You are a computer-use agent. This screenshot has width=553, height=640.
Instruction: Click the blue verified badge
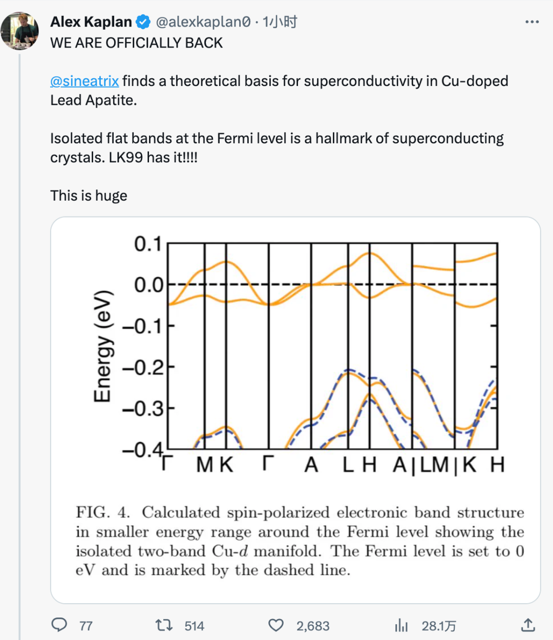pos(143,22)
